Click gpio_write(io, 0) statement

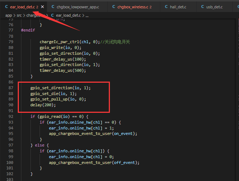61,48
